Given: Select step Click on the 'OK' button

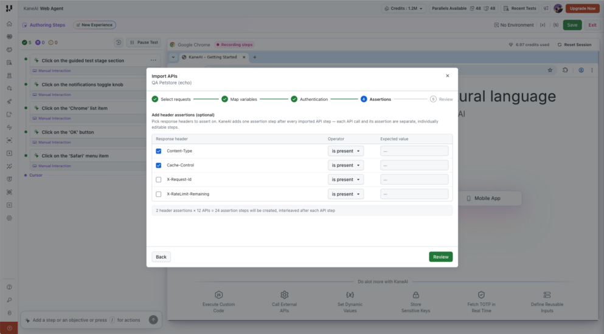Looking at the screenshot, I should coord(68,132).
